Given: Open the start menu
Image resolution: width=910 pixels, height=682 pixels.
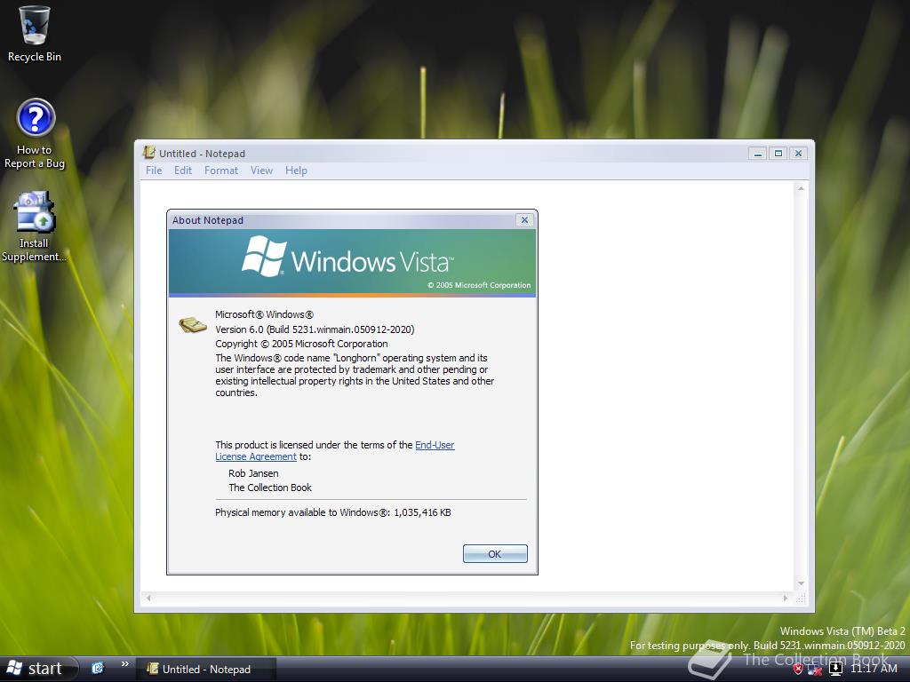Looking at the screenshot, I should tap(38, 669).
